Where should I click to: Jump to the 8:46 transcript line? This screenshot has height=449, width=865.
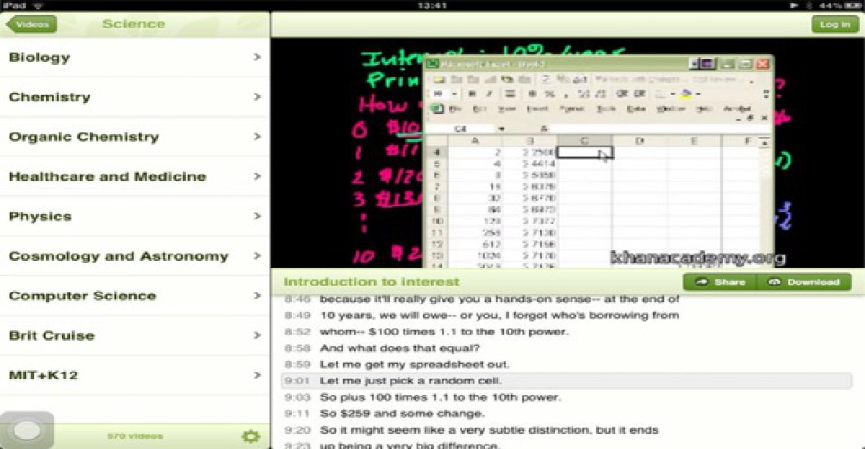(x=567, y=298)
